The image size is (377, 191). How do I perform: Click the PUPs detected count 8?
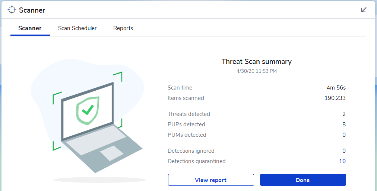(344, 124)
